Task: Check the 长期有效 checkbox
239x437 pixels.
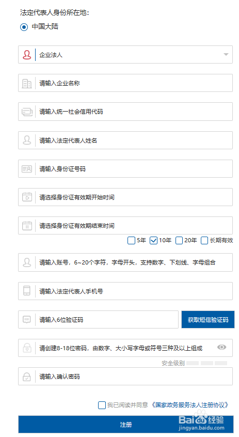Action: pos(204,241)
